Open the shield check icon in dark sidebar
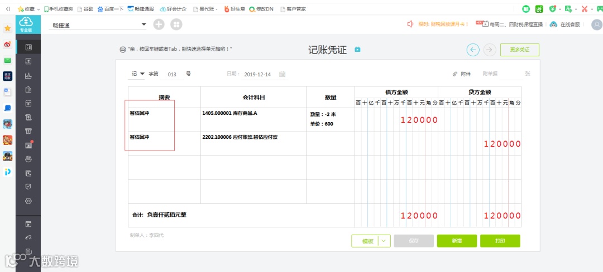603x272 pixels. click(28, 187)
